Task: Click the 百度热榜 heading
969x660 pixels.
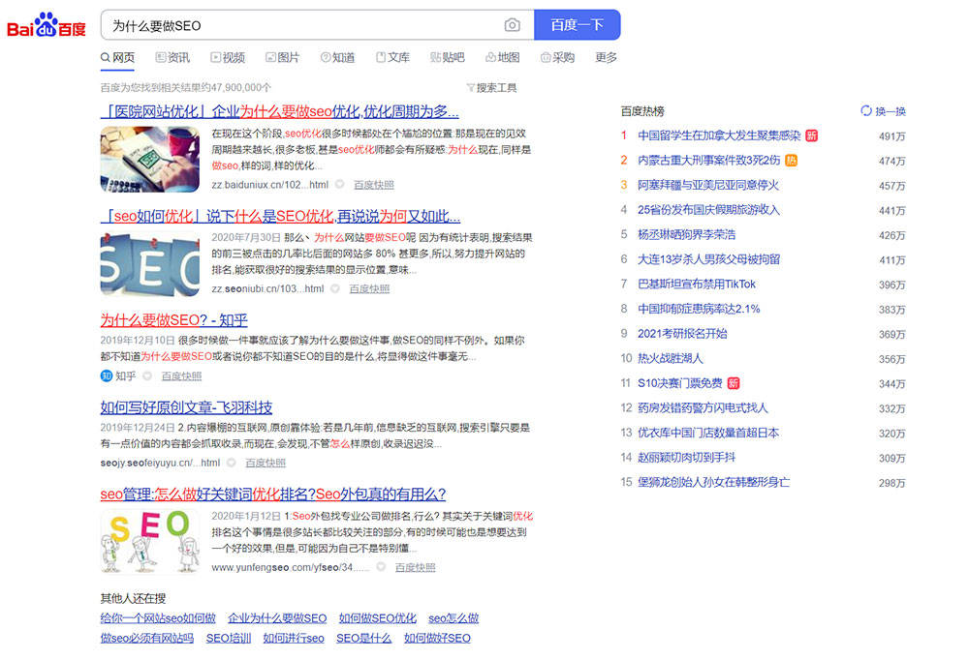Action: click(642, 111)
